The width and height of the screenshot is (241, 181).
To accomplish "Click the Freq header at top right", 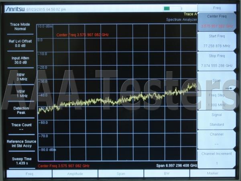I will click(217, 8).
